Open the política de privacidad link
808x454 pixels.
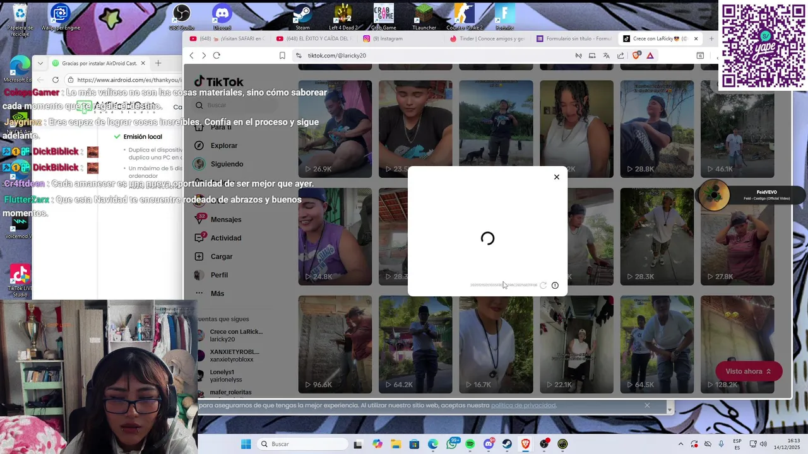click(523, 405)
